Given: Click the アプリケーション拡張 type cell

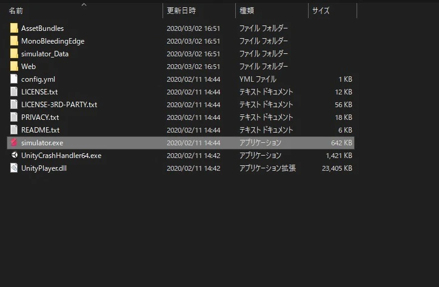Looking at the screenshot, I should pos(267,168).
